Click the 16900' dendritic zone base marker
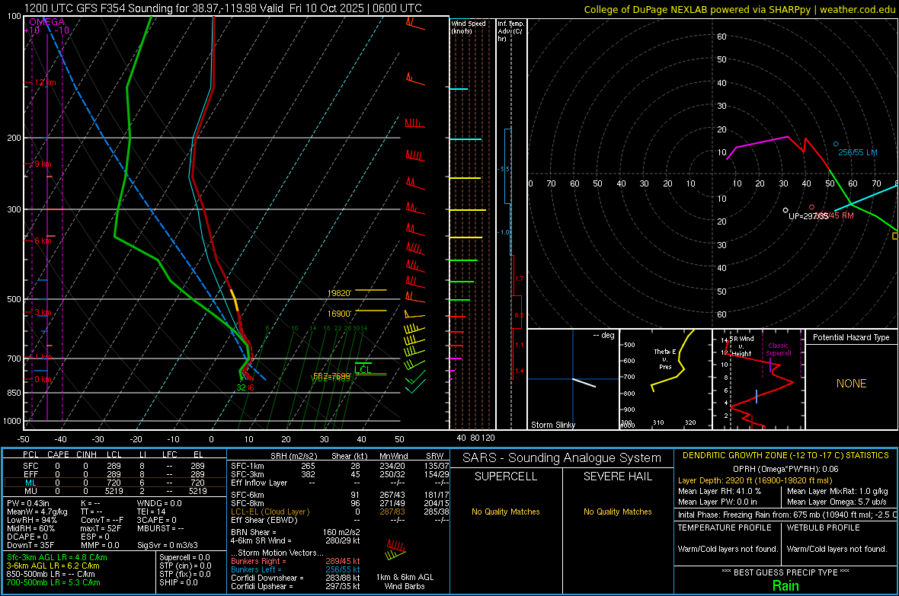899x596 pixels. (x=340, y=314)
